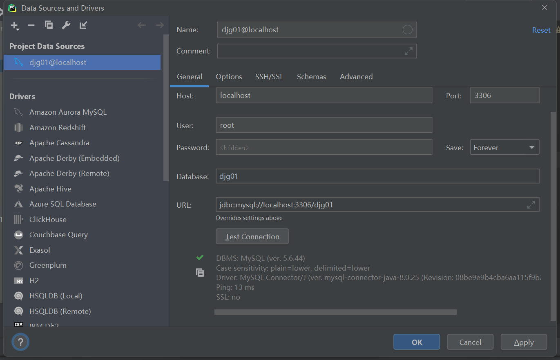Open the driver settings via wrench icon
The width and height of the screenshot is (560, 360).
[66, 25]
